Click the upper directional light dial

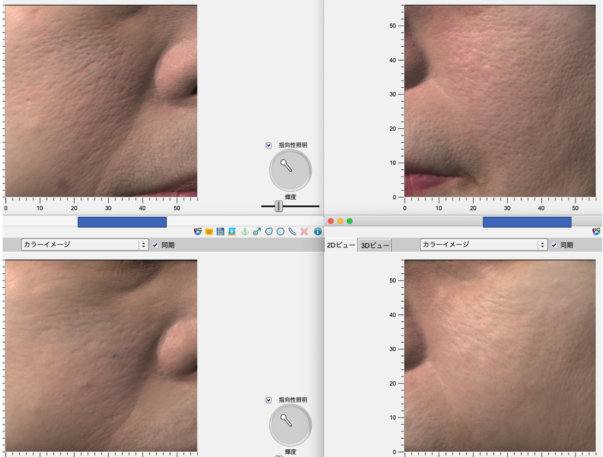coord(290,171)
